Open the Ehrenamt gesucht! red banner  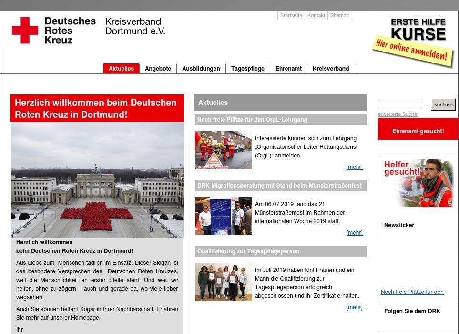[418, 131]
